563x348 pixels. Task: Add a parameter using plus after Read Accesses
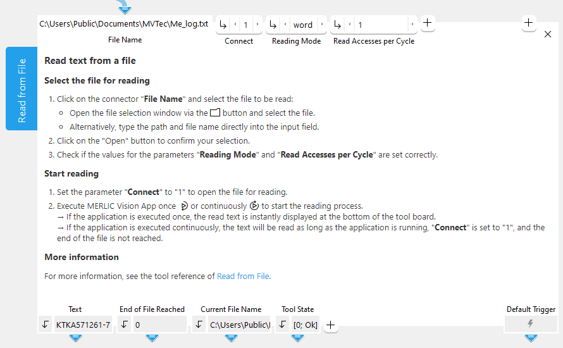428,23
